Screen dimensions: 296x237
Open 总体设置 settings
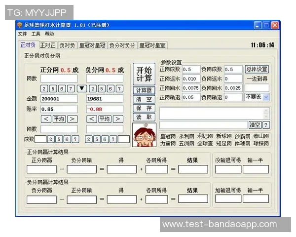click(257, 69)
